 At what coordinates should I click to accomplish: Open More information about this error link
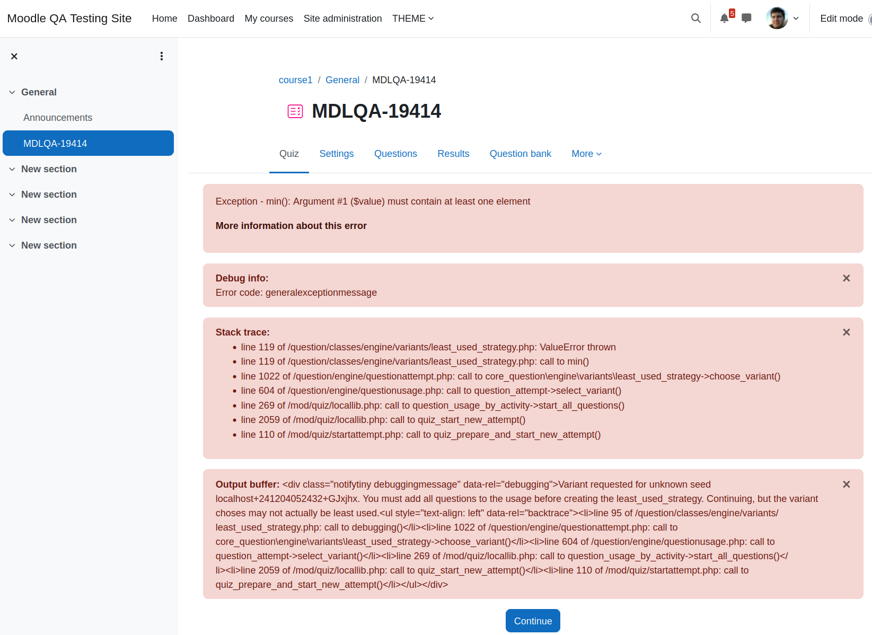291,226
